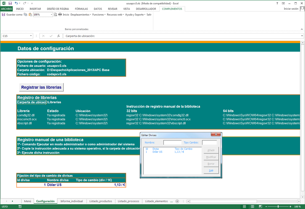Click the Excel Help question mark icon
Image resolution: width=305 pixels, height=209 pixels.
point(277,3)
